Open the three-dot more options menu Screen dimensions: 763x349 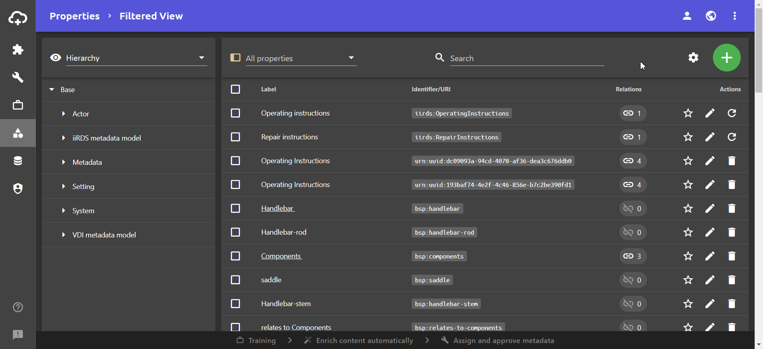click(x=735, y=16)
